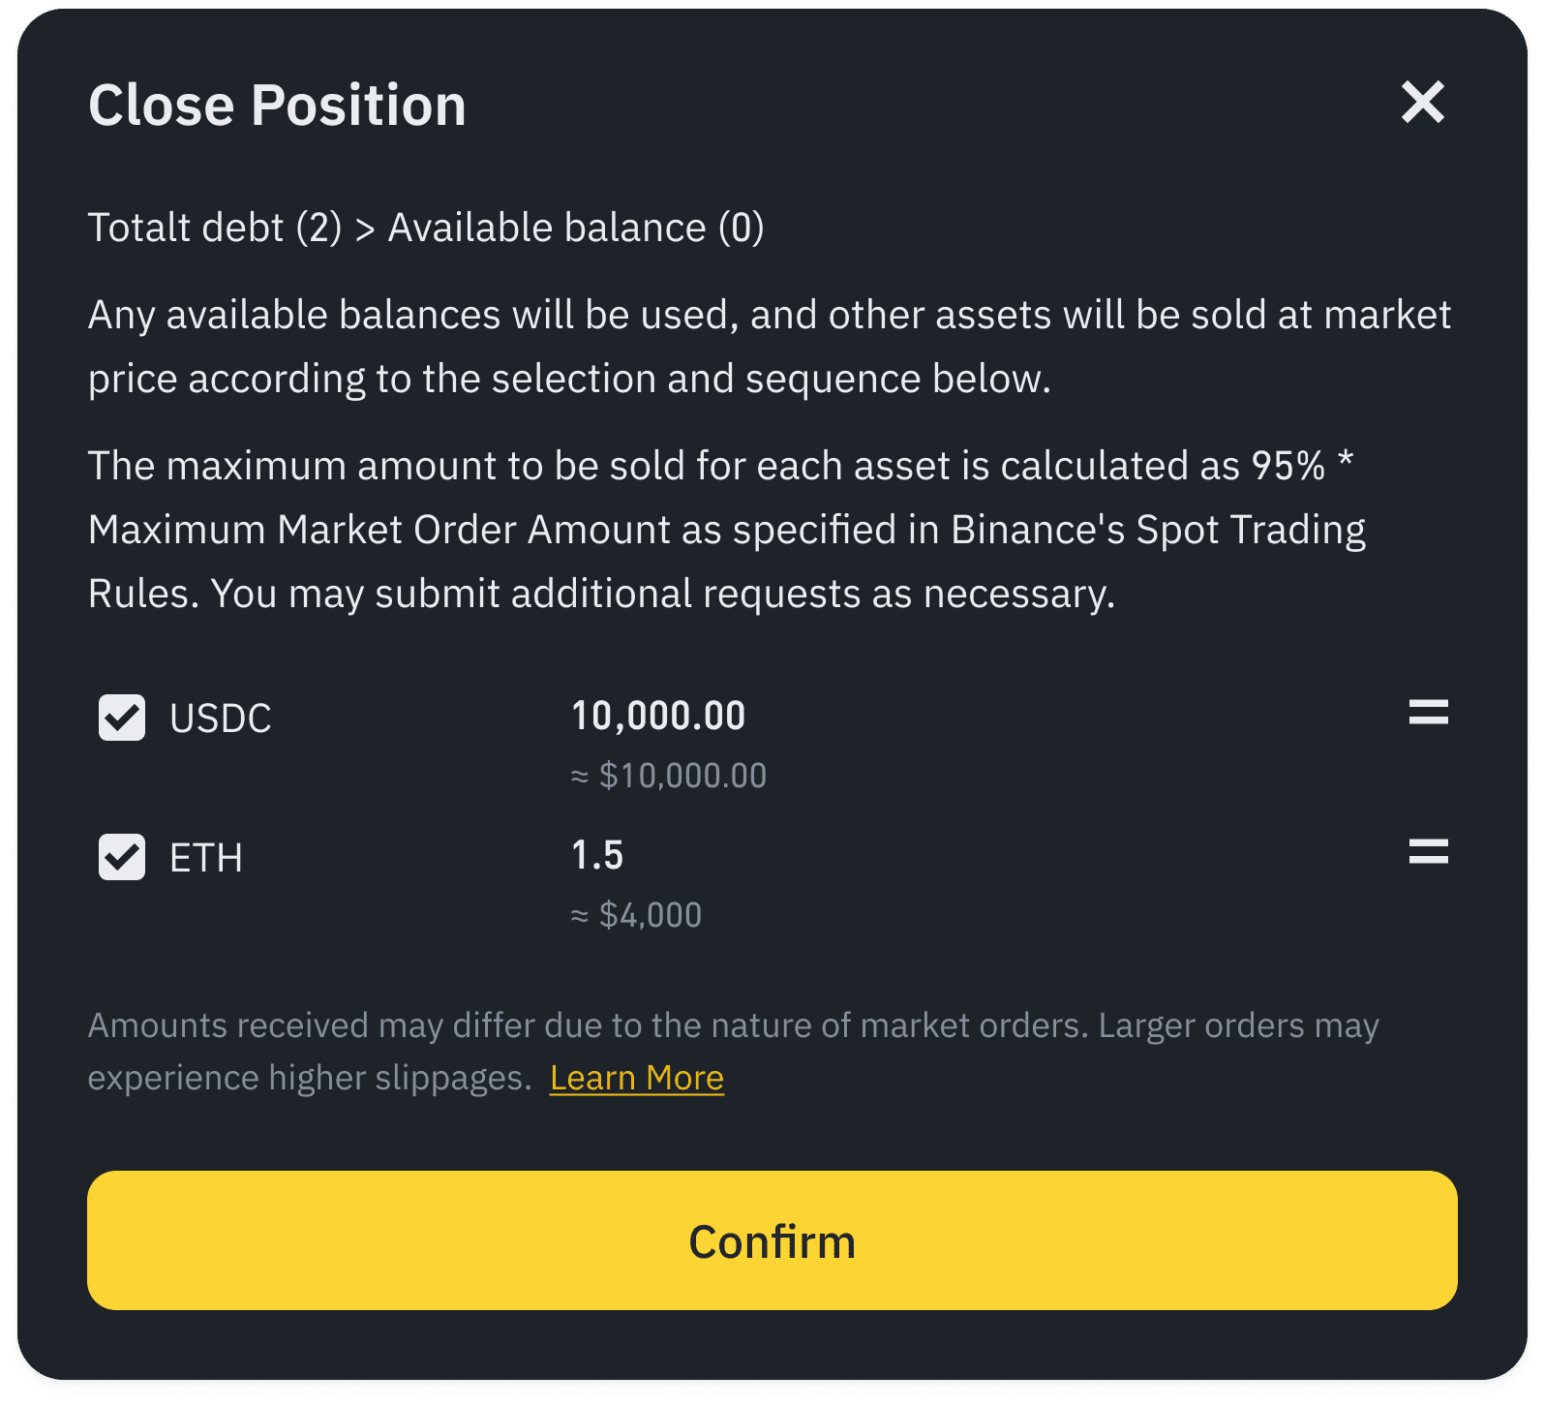
Task: Click the Close Position dialog title
Action: coord(277,105)
